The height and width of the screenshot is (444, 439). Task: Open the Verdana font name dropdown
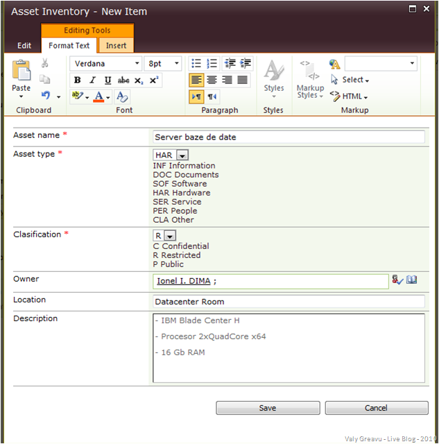pos(137,64)
